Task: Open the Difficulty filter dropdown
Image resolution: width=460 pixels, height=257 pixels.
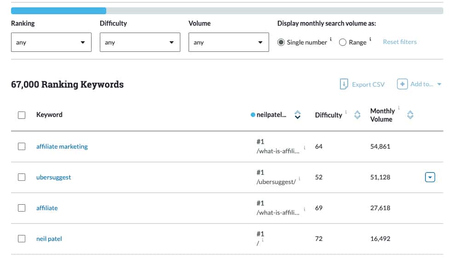Action: (140, 42)
